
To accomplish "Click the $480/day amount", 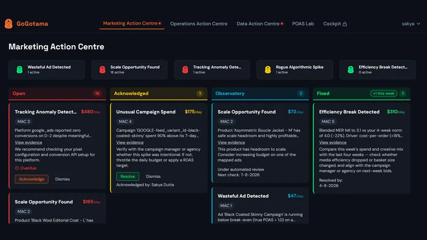I will [91, 112].
